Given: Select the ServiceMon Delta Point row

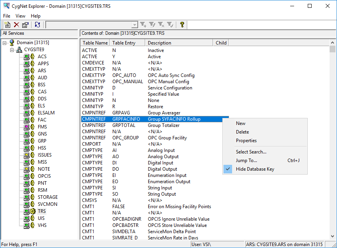Looking at the screenshot, I should (155, 232).
